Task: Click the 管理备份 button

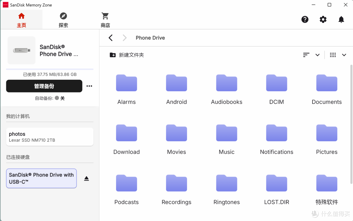Action: (x=44, y=86)
